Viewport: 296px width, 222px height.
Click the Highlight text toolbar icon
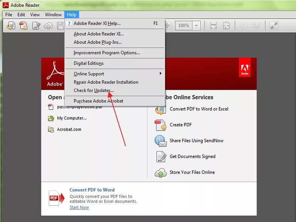click(x=256, y=26)
